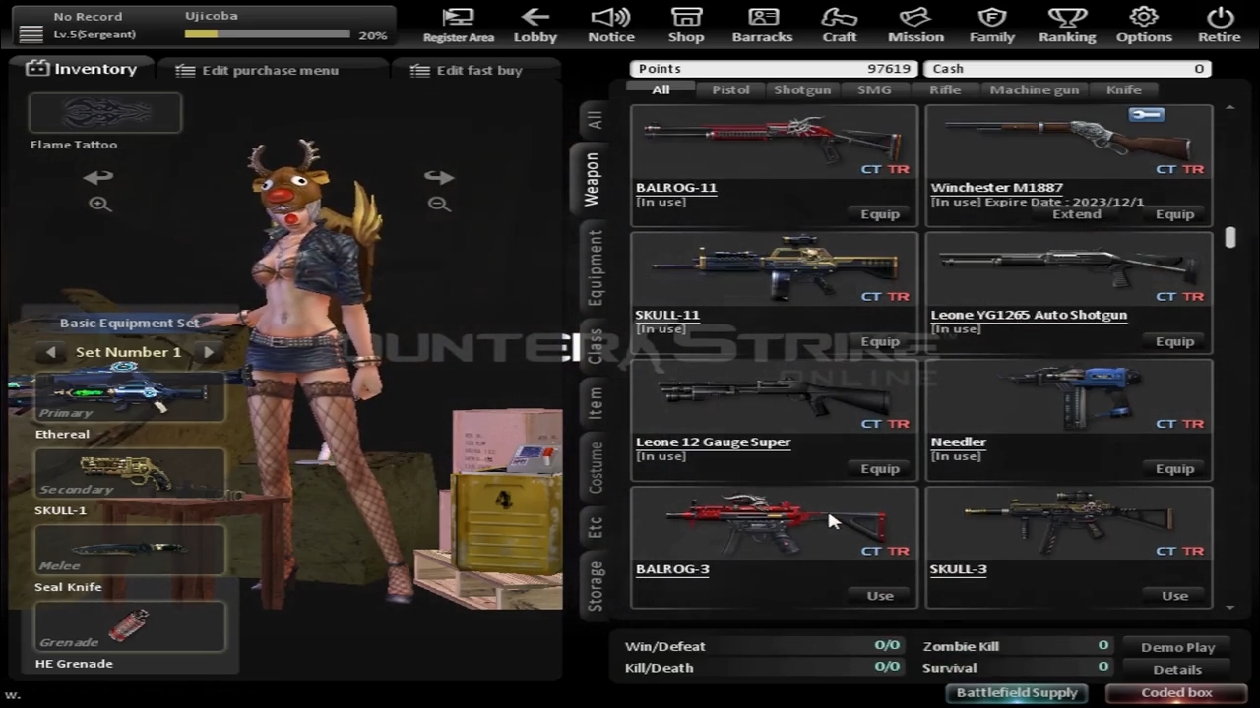Equip the Winchester M1887
The width and height of the screenshot is (1260, 708).
tap(1174, 214)
